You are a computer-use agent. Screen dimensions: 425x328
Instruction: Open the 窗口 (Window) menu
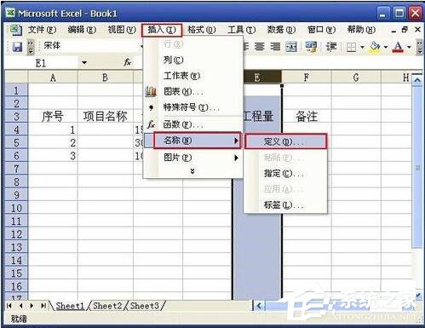pos(321,30)
